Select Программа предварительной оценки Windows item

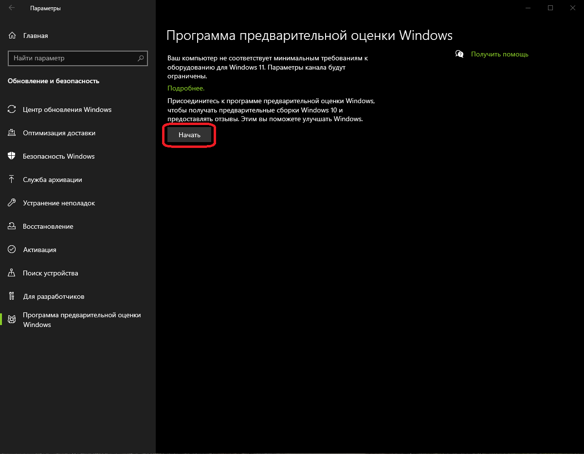pyautogui.click(x=78, y=320)
